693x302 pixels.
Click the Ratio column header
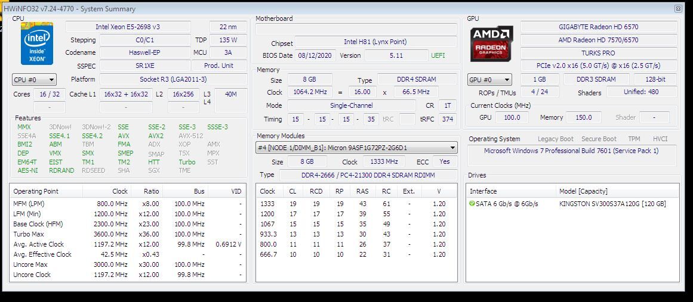click(147, 191)
